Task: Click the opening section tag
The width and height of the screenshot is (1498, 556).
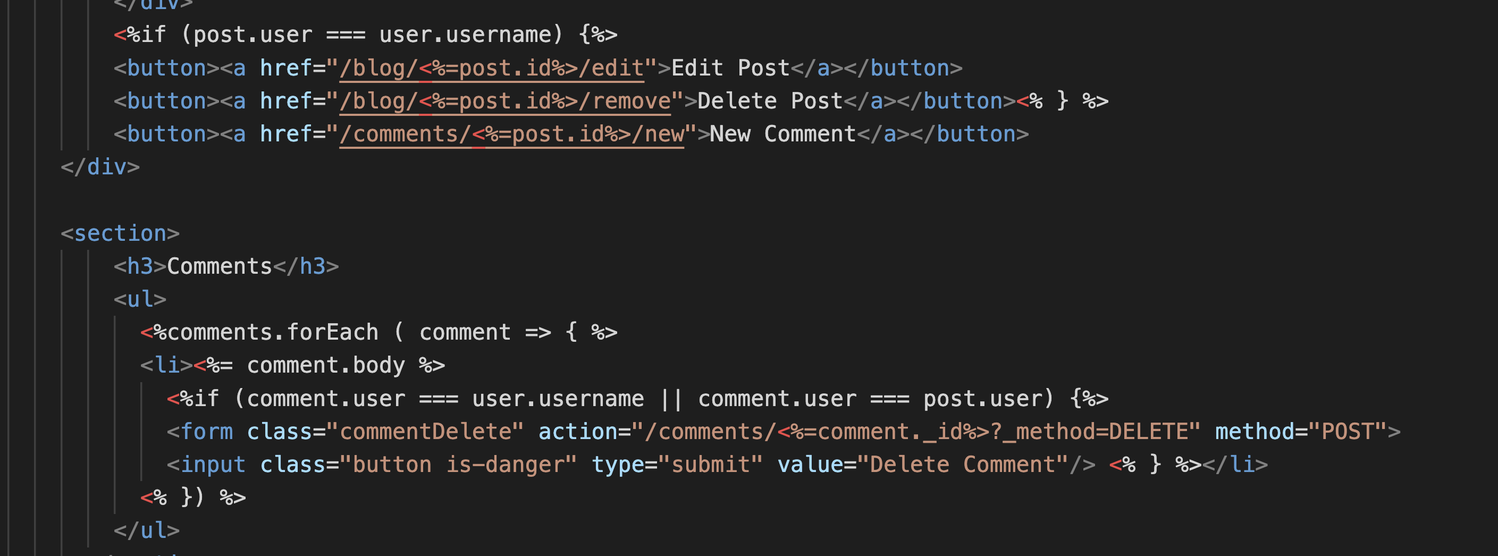Action: (120, 233)
